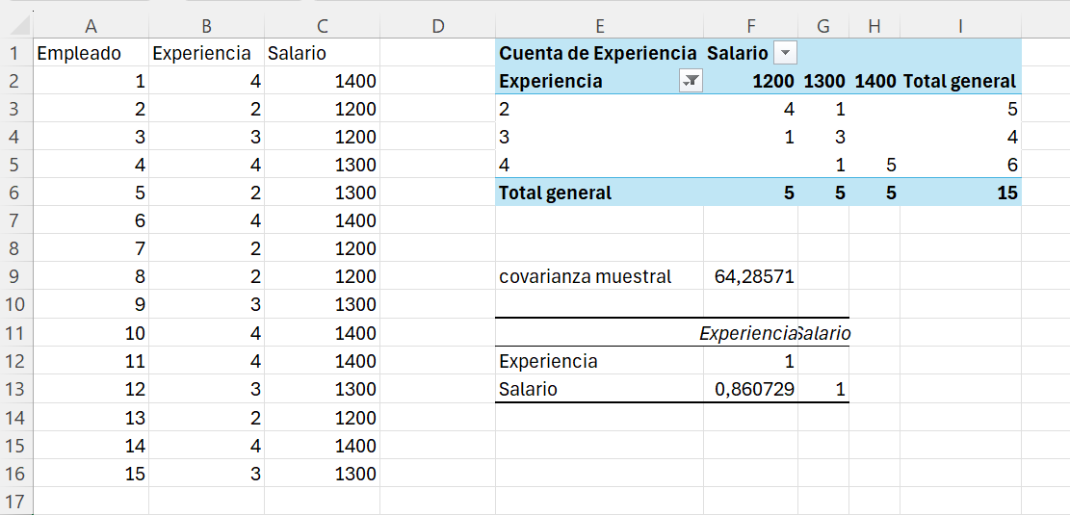Viewport: 1070px width, 515px height.
Task: Select the row 1 header
Action: click(x=15, y=54)
